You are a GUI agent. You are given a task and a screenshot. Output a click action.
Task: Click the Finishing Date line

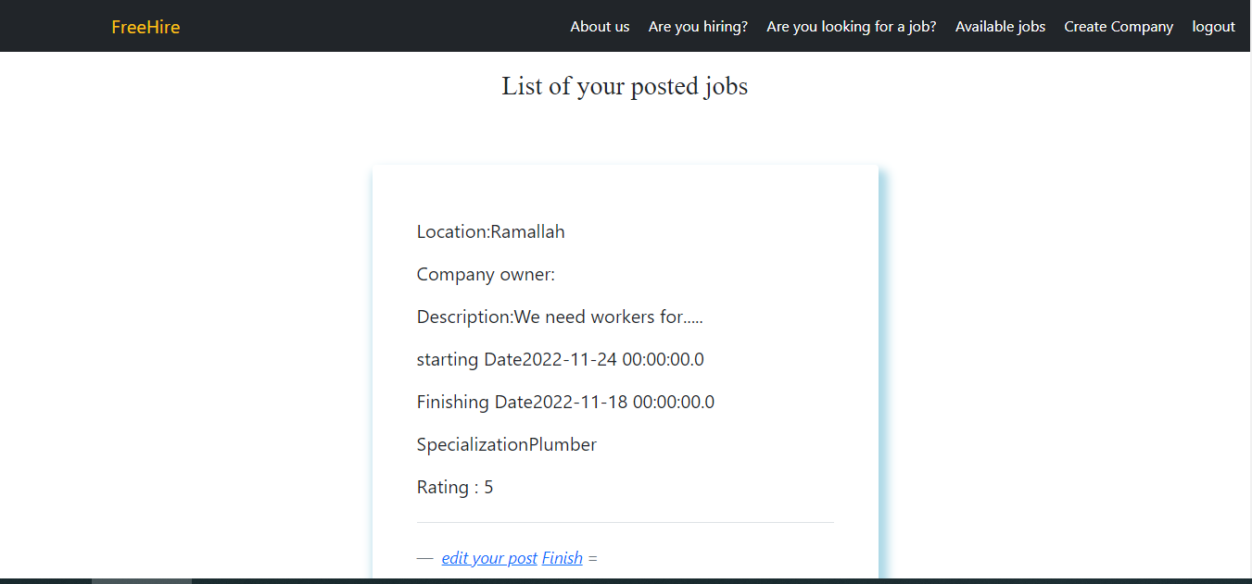tap(565, 402)
